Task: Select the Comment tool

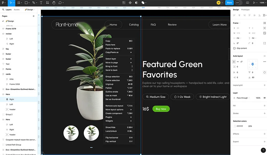Action: 60,3
